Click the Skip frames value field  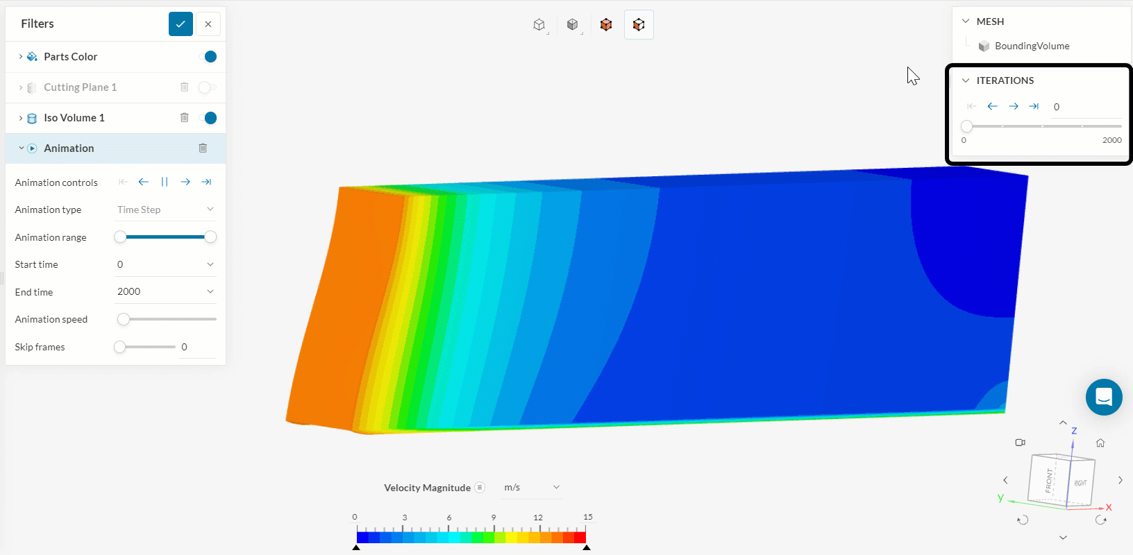[x=198, y=347]
